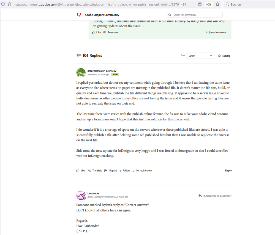275x235 pixels.
Task: Click Reply on the first post
Action: 228,170
